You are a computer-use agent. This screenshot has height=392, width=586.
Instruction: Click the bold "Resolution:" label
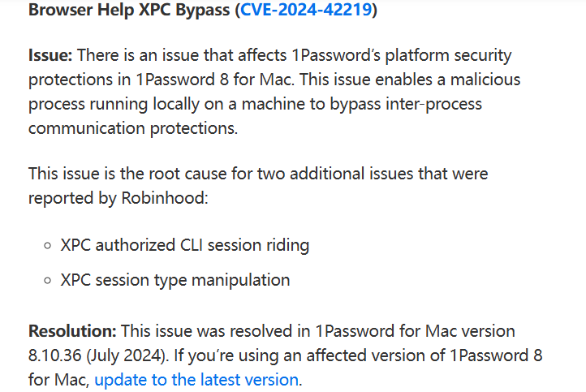click(73, 331)
